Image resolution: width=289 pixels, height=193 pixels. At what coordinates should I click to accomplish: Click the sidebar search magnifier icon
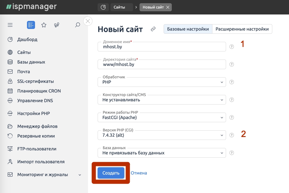pos(77,25)
